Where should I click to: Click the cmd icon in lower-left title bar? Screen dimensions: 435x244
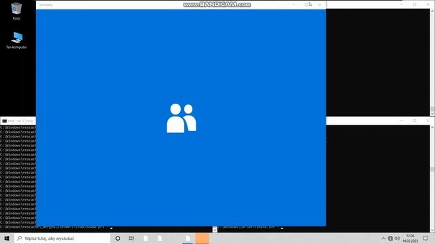click(x=4, y=121)
